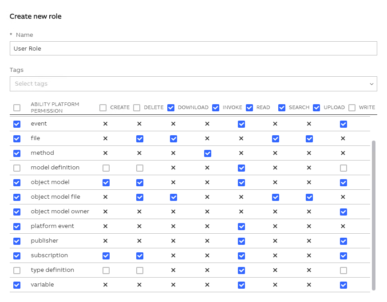
Task: Toggle read permission for subscription
Action: click(x=241, y=256)
